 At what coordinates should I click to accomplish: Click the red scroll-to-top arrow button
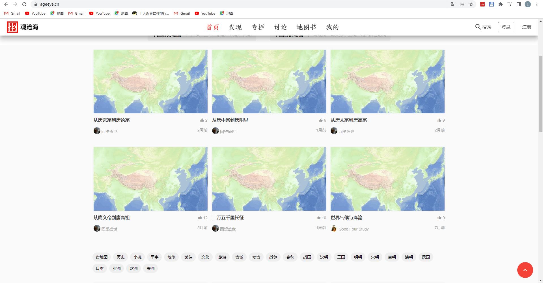point(525,270)
